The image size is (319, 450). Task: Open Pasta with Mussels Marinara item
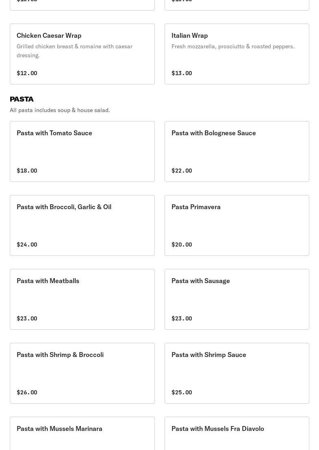point(82,433)
